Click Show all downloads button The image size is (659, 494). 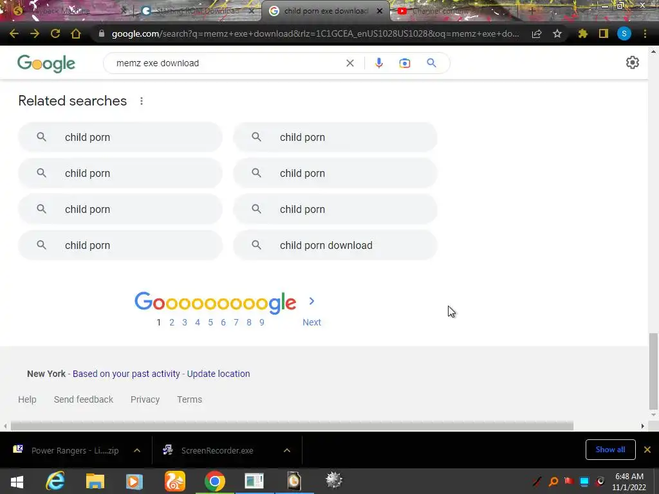click(x=610, y=450)
